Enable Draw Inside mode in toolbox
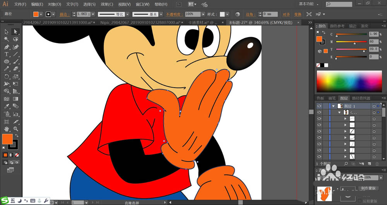The image size is (387, 205). coord(17,162)
